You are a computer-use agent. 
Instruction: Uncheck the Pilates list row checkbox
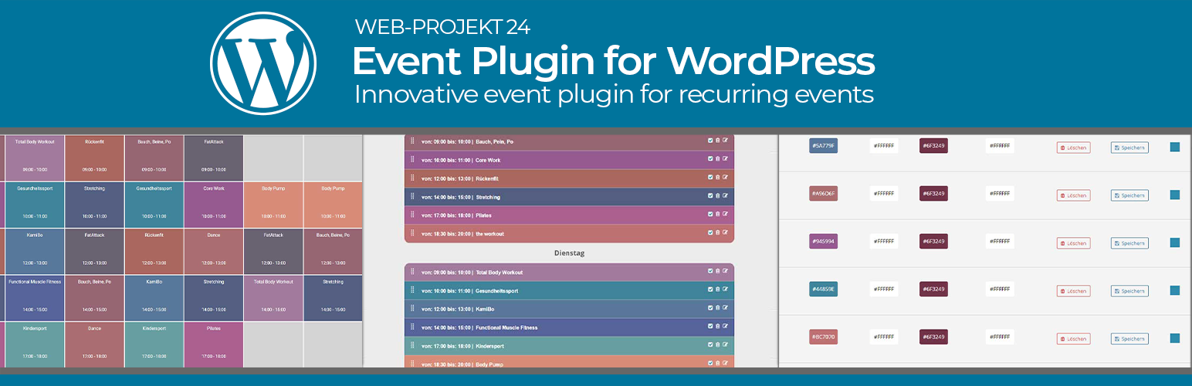pyautogui.click(x=710, y=215)
